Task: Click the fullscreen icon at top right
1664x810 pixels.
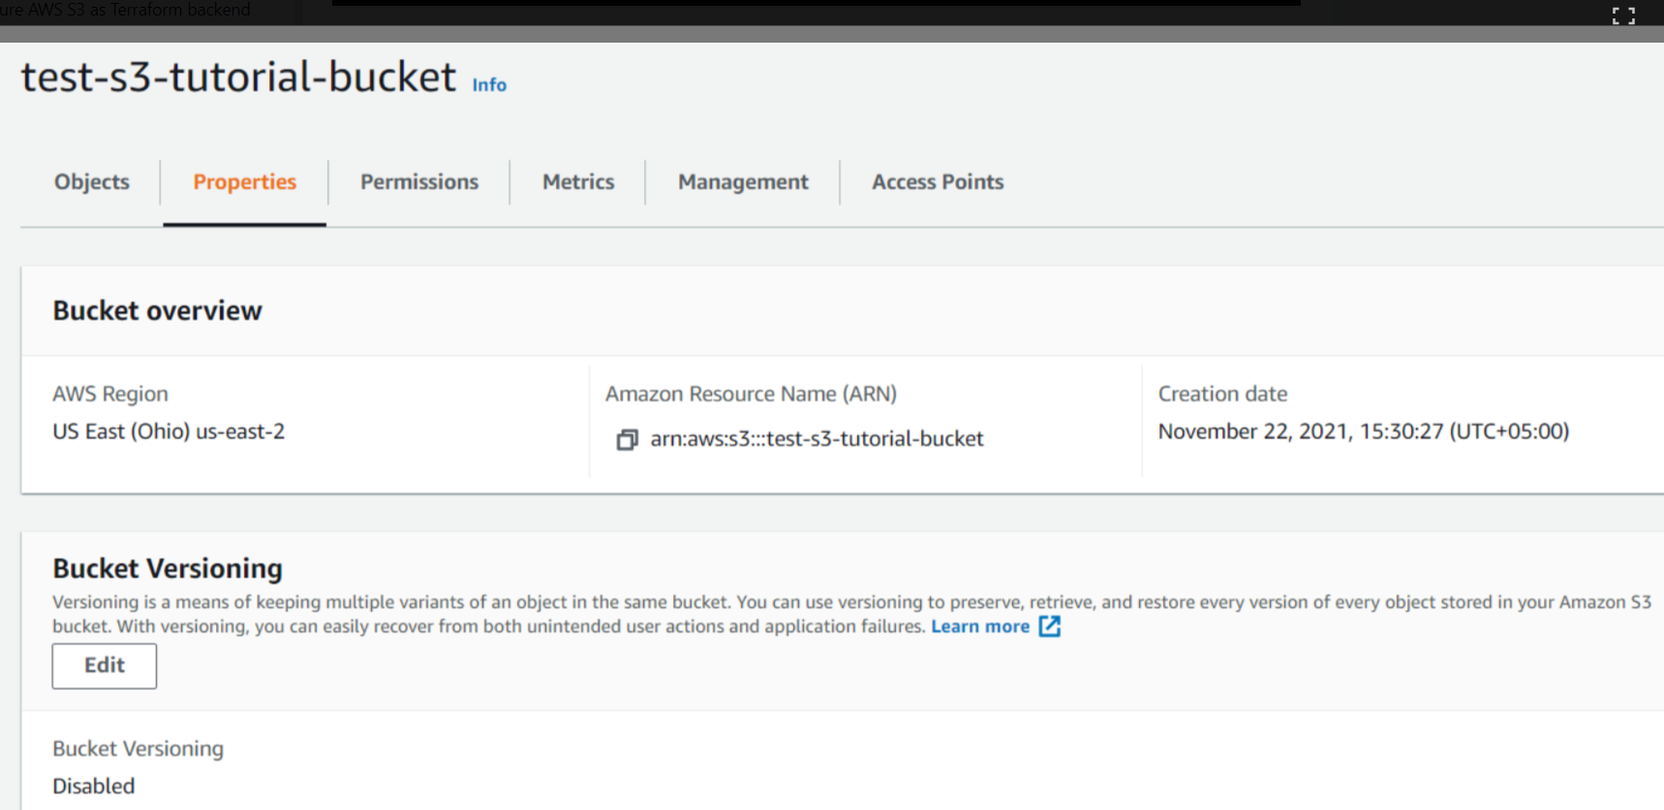Action: pos(1623,16)
